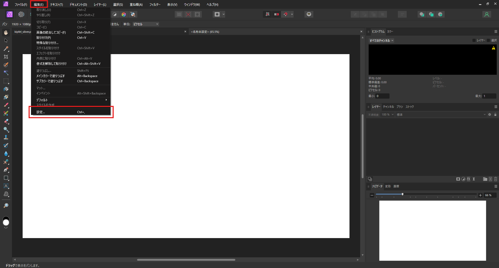Select the Flood Select magic wand tool

[x=6, y=73]
